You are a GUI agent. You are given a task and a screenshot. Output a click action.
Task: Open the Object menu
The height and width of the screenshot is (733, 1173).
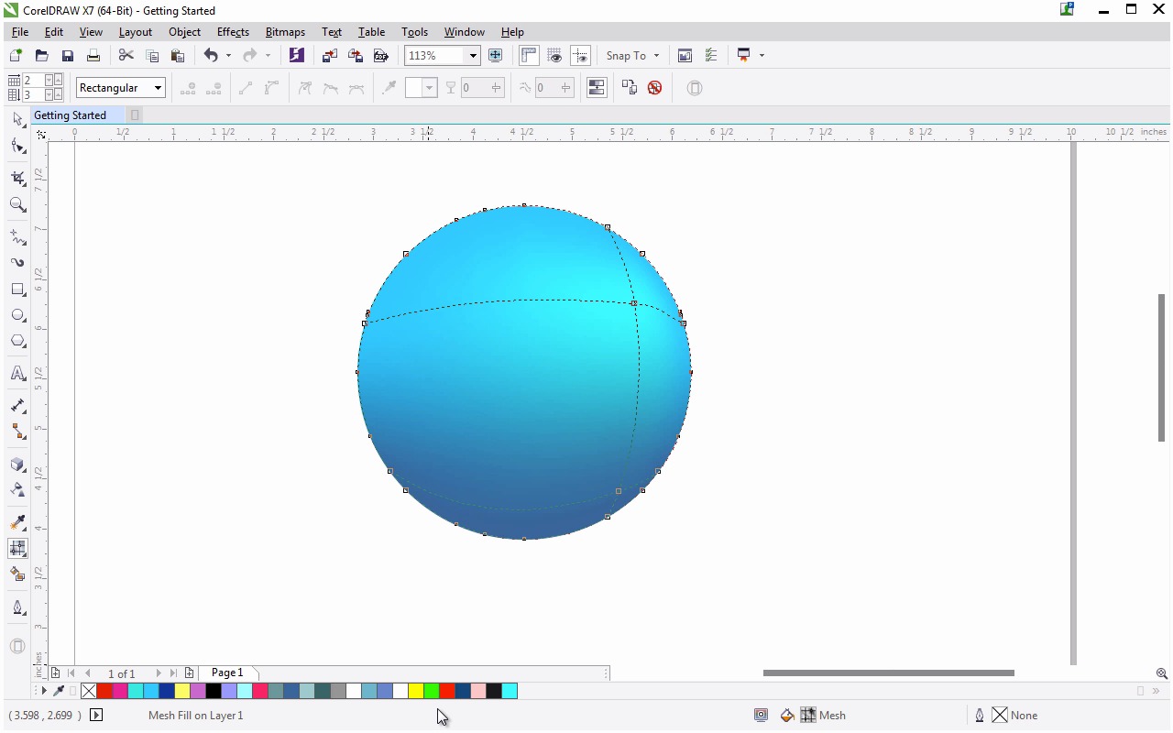tap(184, 32)
